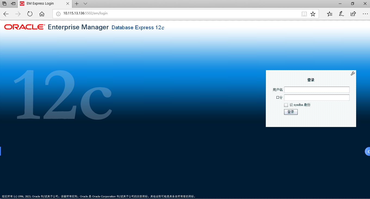Show tabs you've set aside icon

pos(4,4)
